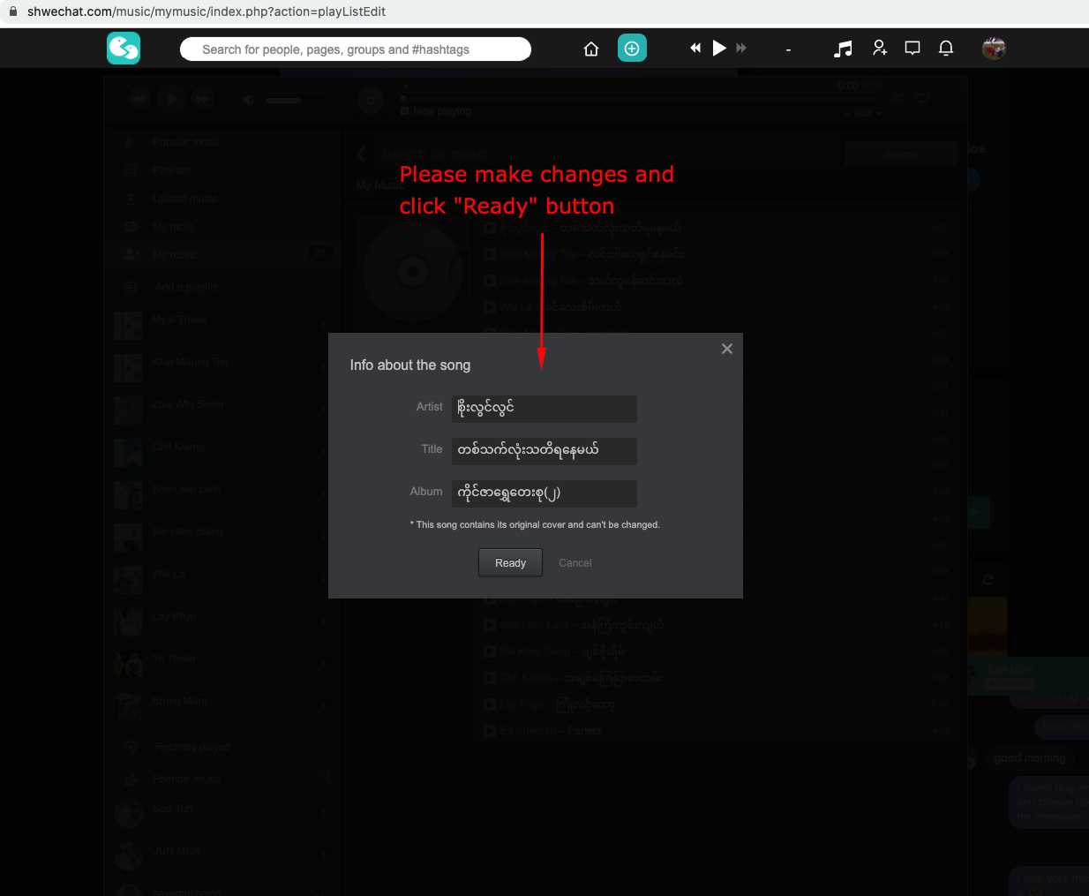Focus the people and hashtags search box

356,49
